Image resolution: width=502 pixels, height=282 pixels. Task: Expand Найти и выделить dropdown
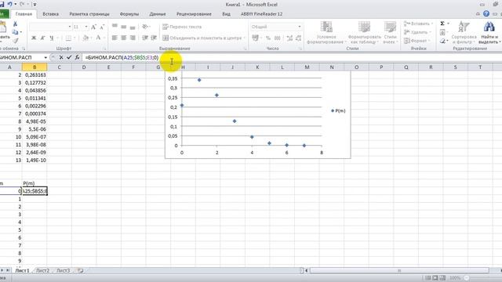point(489,33)
